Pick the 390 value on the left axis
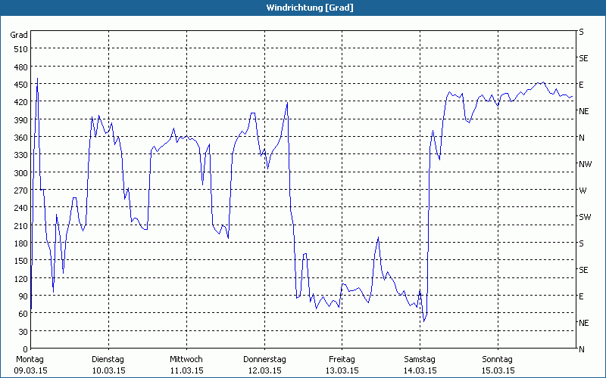This screenshot has height=378, width=606. pyautogui.click(x=21, y=119)
